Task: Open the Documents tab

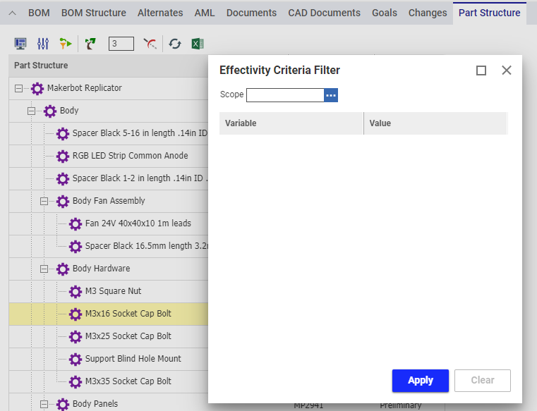Action: pyautogui.click(x=251, y=13)
